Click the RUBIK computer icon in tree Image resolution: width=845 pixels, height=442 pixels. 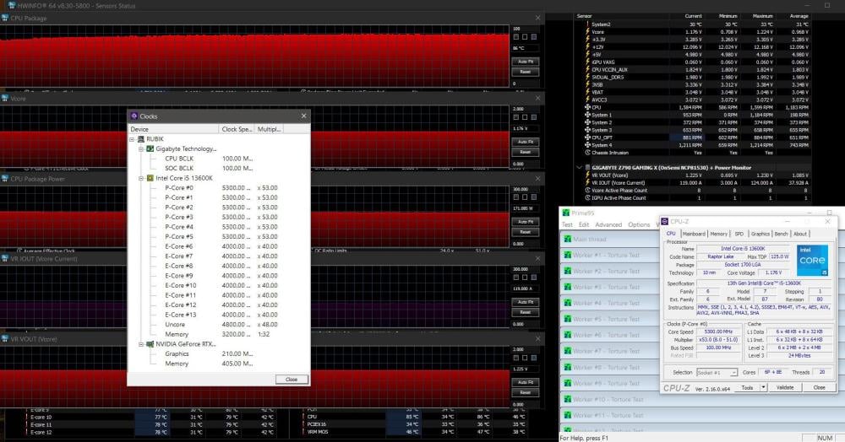pos(140,139)
